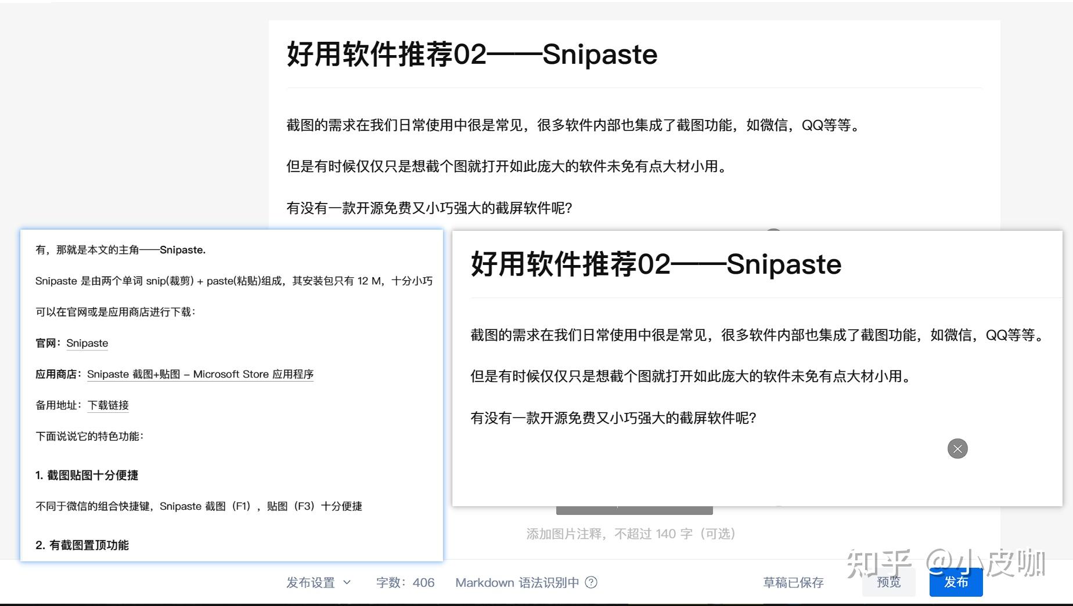
Task: Click the 草稿已保存 draft saved status text
Action: point(793,582)
